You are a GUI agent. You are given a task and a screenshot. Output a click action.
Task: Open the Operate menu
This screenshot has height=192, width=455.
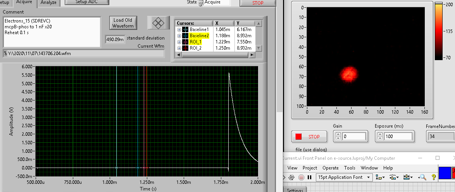(x=331, y=168)
